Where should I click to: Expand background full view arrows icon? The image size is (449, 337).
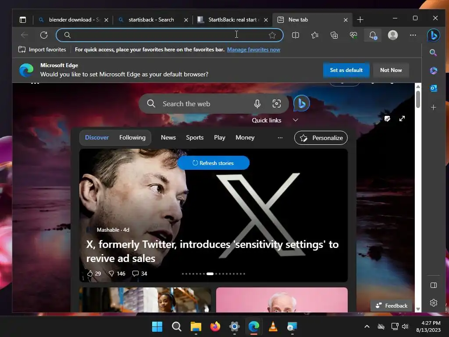[x=402, y=118]
